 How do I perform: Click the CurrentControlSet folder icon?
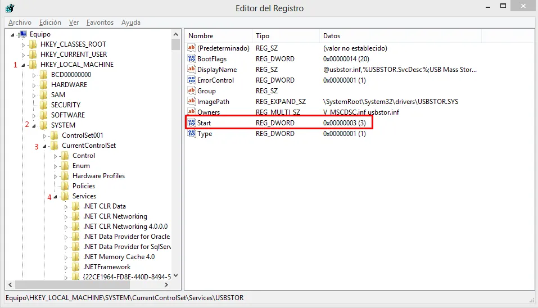click(55, 146)
